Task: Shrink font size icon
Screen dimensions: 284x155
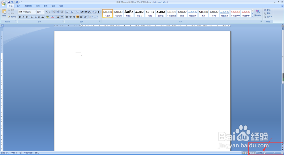Action: click(x=50, y=12)
